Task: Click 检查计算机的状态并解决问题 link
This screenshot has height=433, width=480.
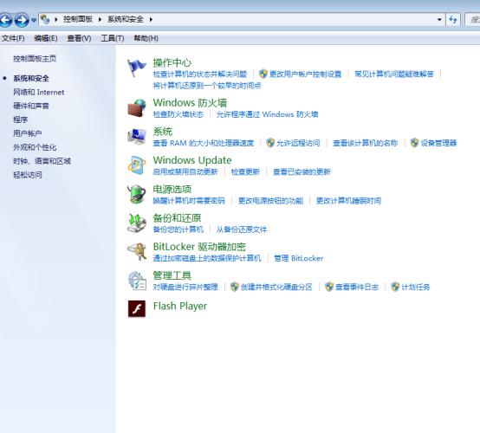Action: coord(200,74)
